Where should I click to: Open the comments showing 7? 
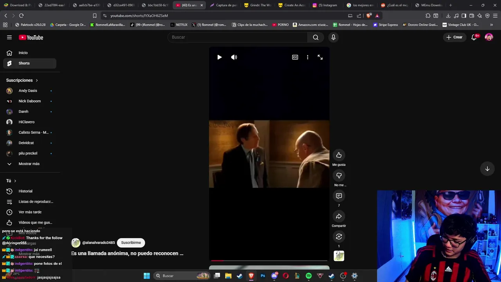click(x=339, y=196)
